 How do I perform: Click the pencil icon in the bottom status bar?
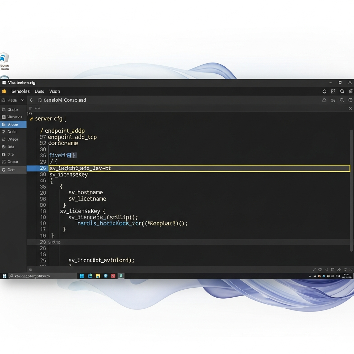click(x=314, y=270)
